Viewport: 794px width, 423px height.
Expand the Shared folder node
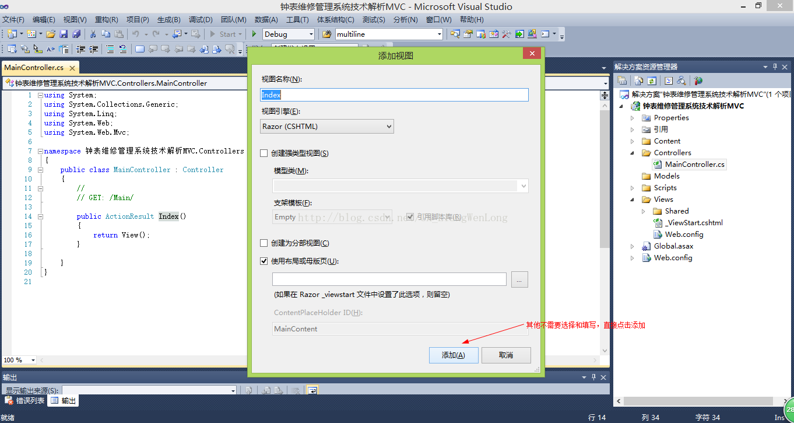click(x=644, y=211)
